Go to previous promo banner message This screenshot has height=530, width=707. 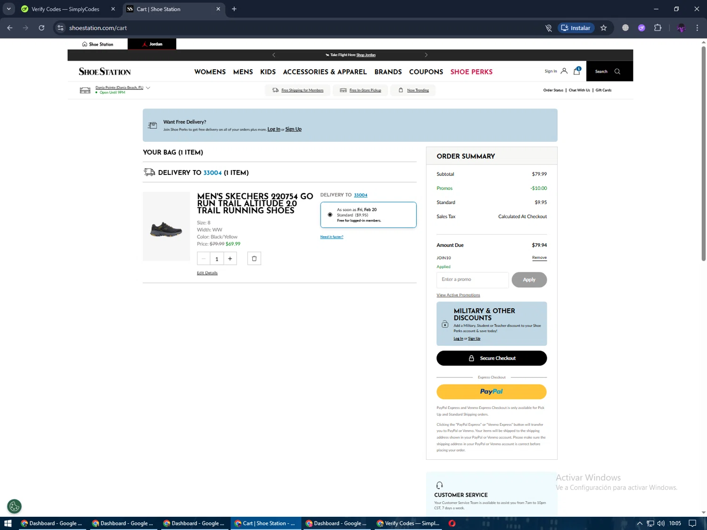(274, 55)
